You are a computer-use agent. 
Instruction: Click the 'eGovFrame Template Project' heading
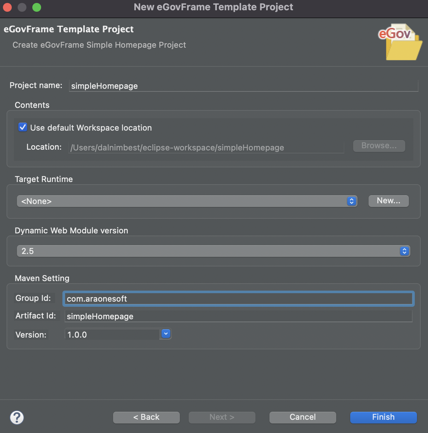tap(69, 29)
